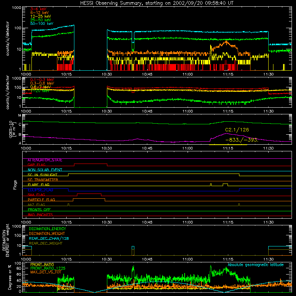Click the raised SAA_FLAG segment
The image size is (296, 296).
coord(89,194)
